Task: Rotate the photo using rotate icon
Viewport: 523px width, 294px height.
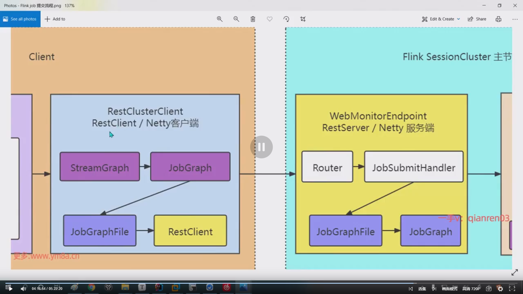Action: click(x=286, y=19)
